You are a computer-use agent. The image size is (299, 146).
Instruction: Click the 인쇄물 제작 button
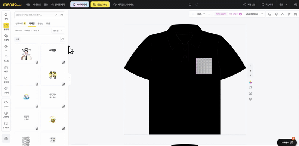(x=58, y=4)
